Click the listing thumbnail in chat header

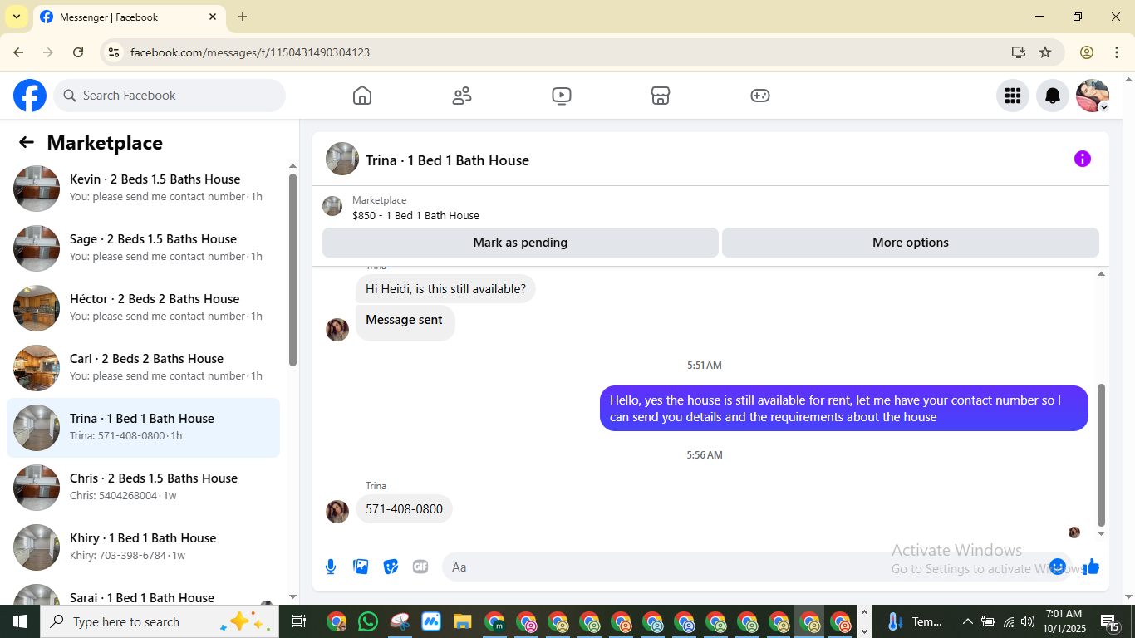tap(342, 159)
